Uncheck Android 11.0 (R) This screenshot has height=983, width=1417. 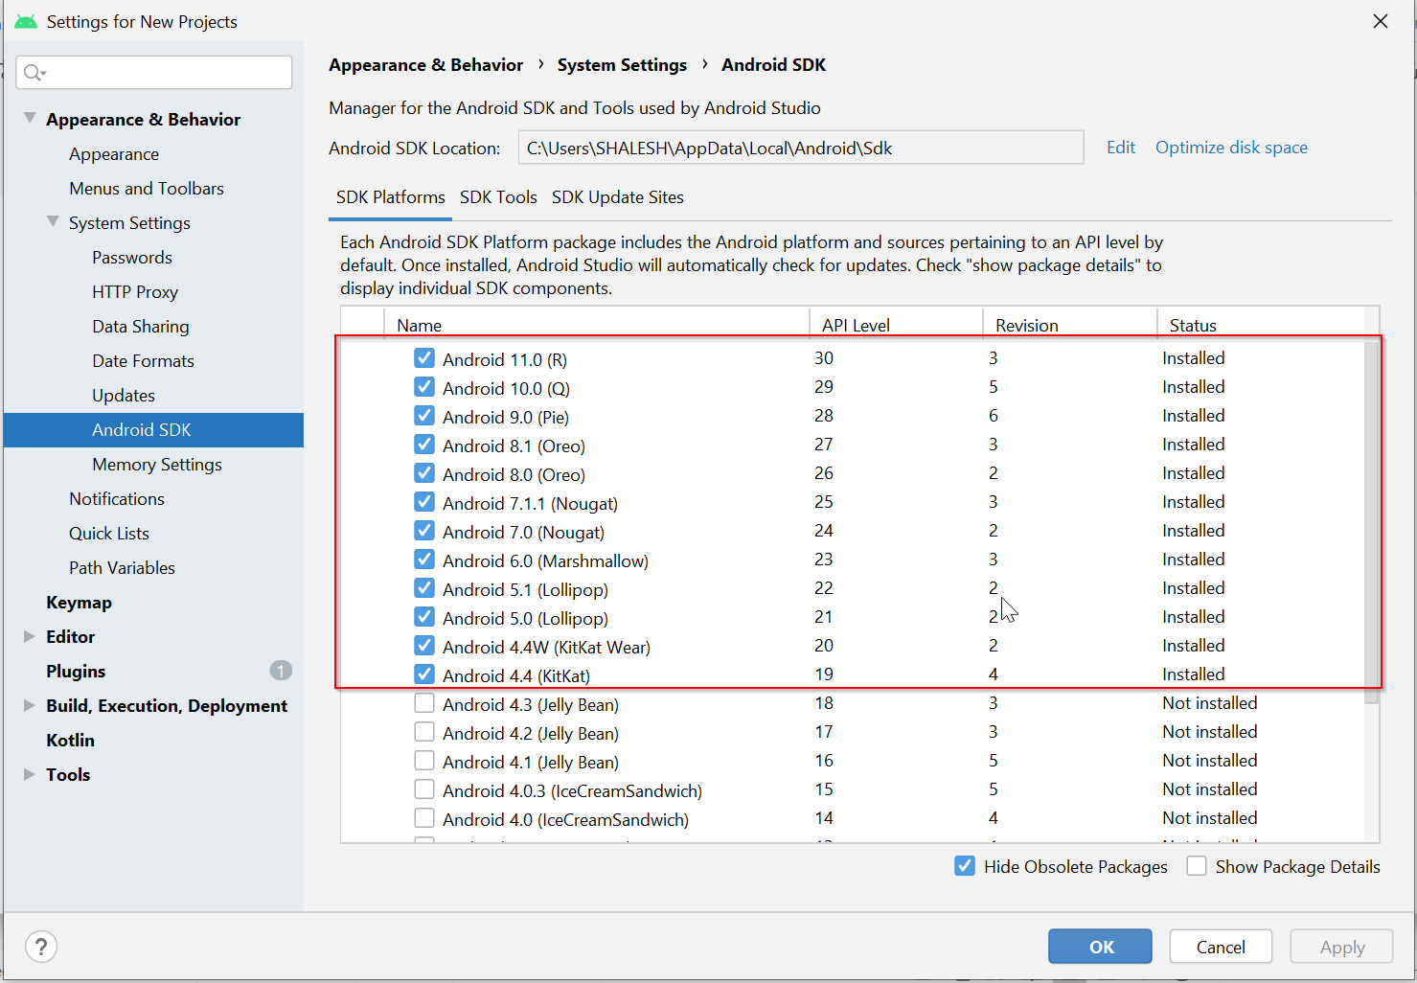coord(423,357)
